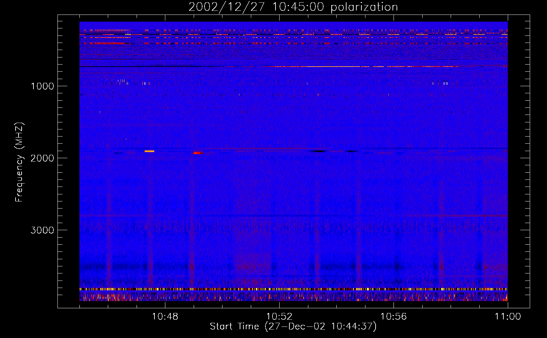This screenshot has height=338, width=547.
Task: Click the 'Frequency (MHZ)' axis label
Action: (20, 162)
